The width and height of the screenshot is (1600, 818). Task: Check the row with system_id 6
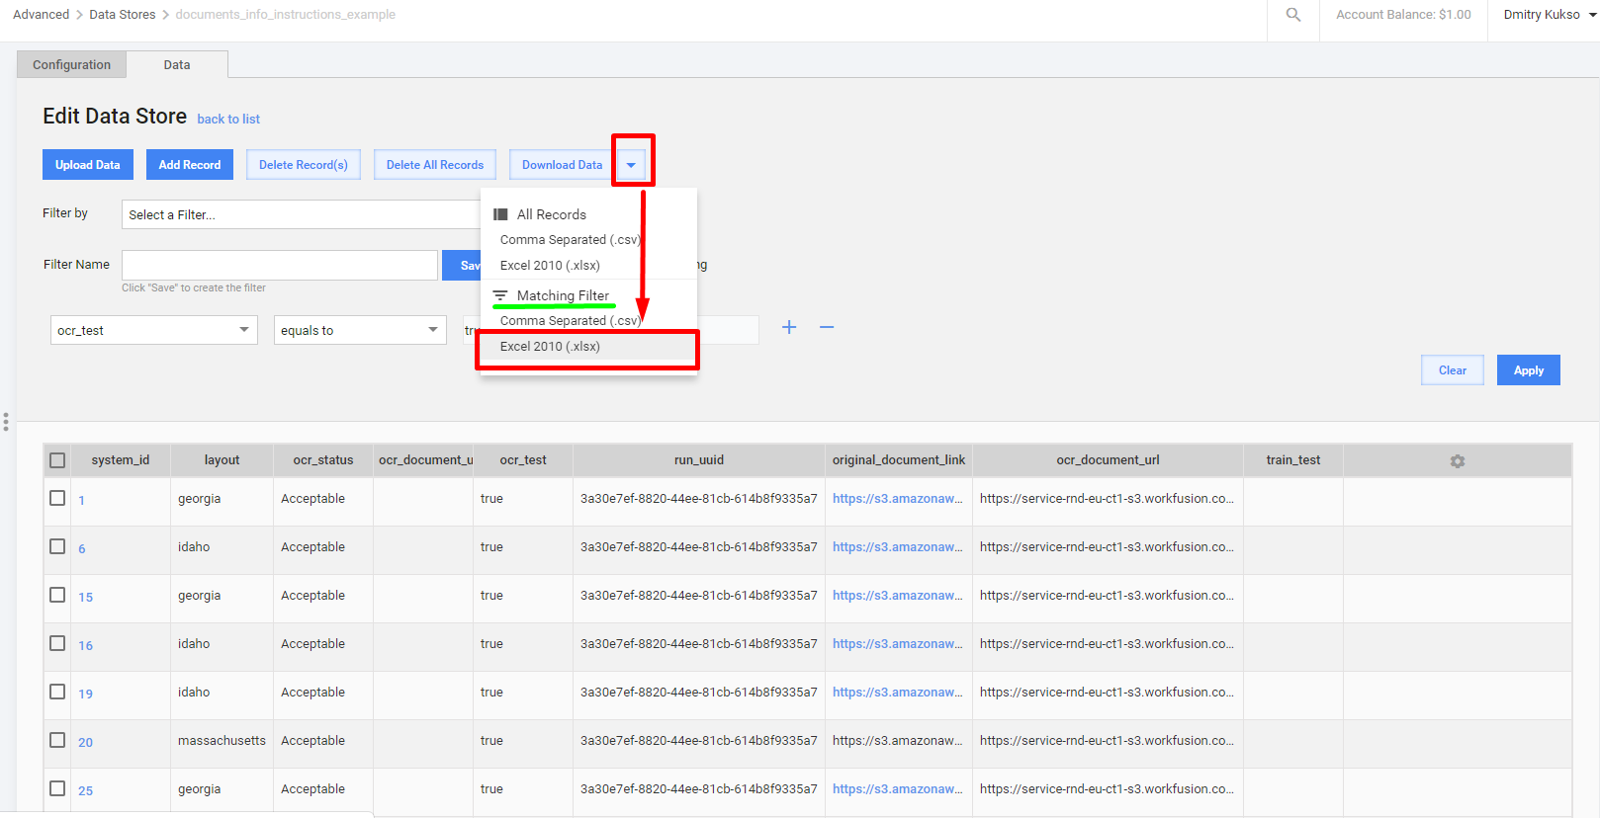pyautogui.click(x=57, y=546)
